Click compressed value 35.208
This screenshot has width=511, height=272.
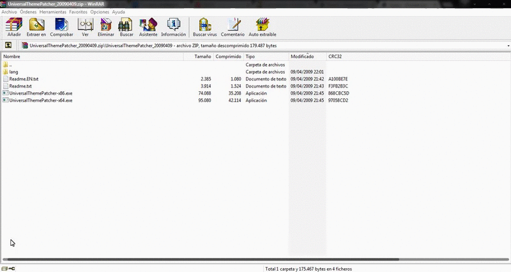point(234,93)
